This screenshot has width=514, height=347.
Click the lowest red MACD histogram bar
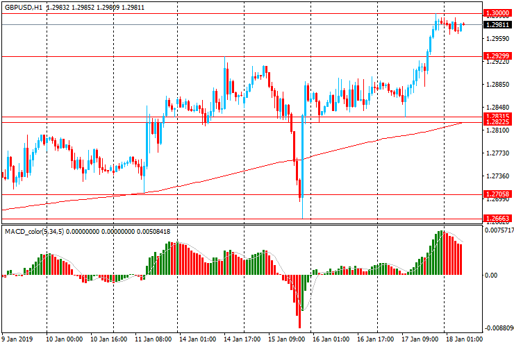click(299, 301)
